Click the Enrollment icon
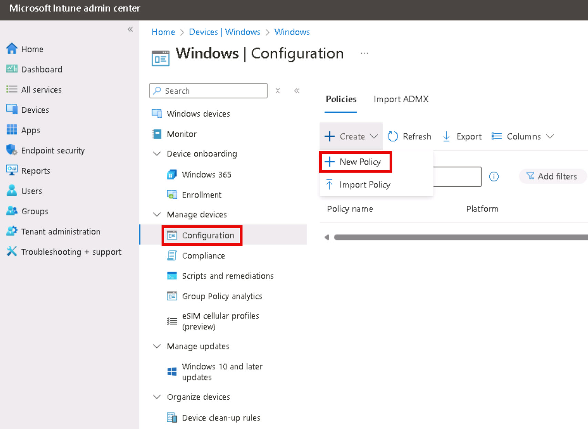 172,195
